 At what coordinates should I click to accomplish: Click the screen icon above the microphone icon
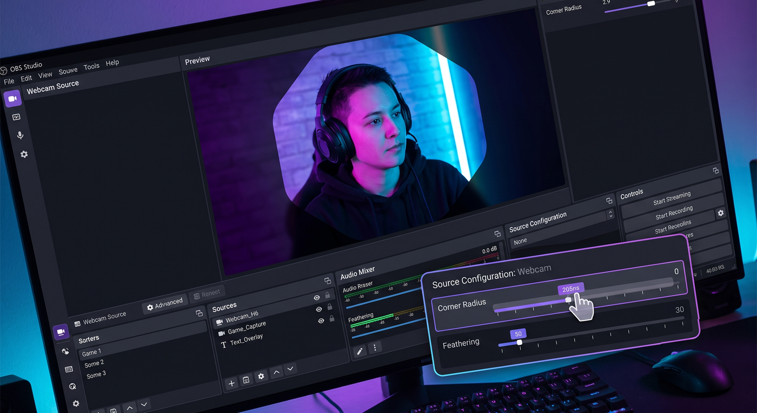coord(16,117)
